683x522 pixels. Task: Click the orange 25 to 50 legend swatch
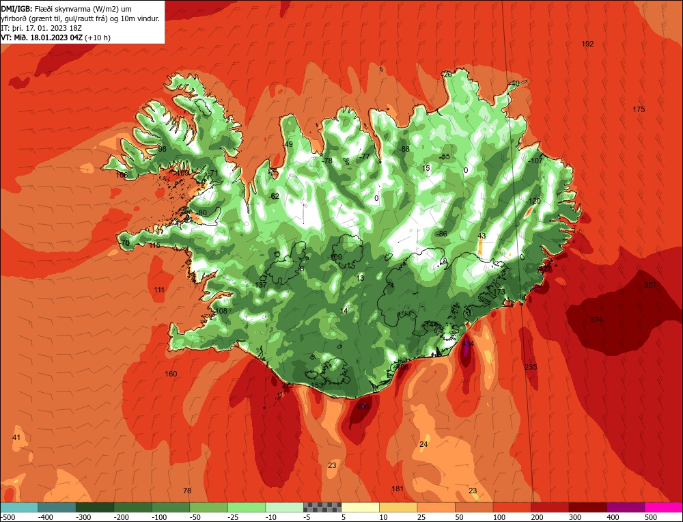436,507
